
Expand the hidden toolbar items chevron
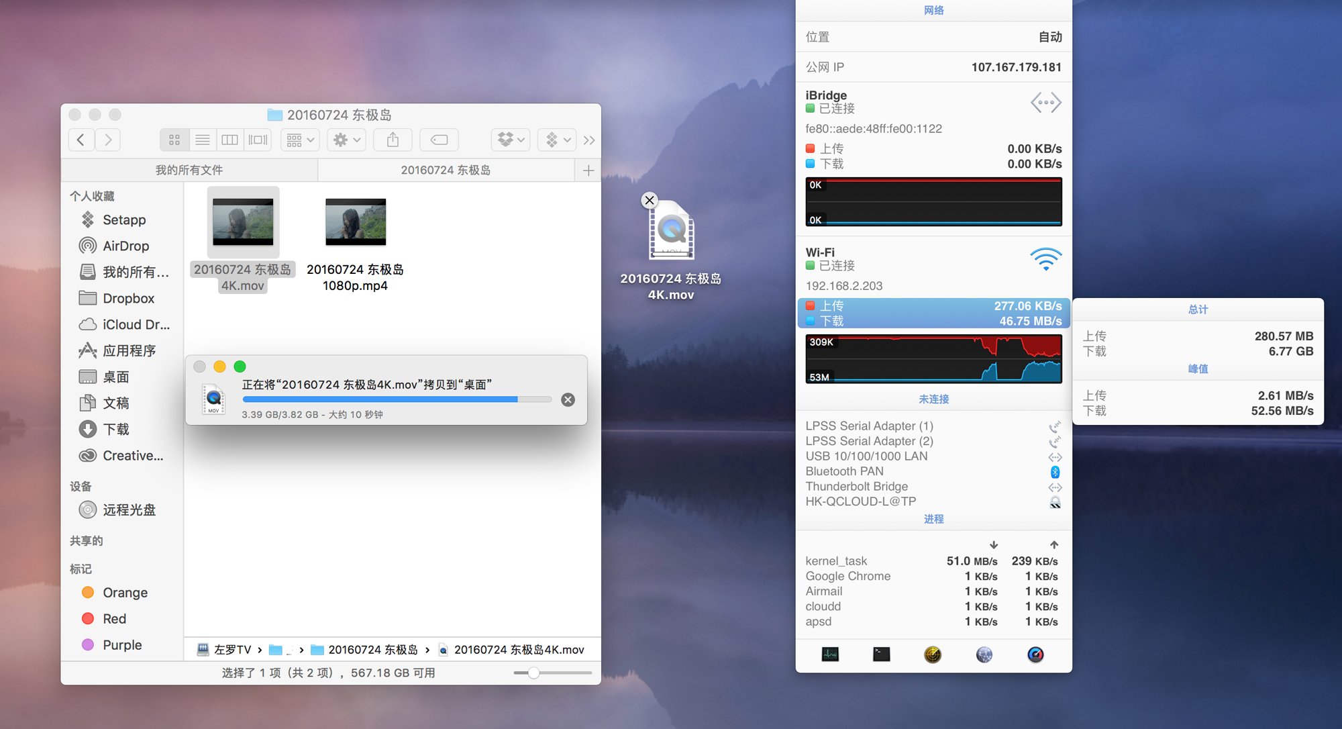(x=589, y=140)
